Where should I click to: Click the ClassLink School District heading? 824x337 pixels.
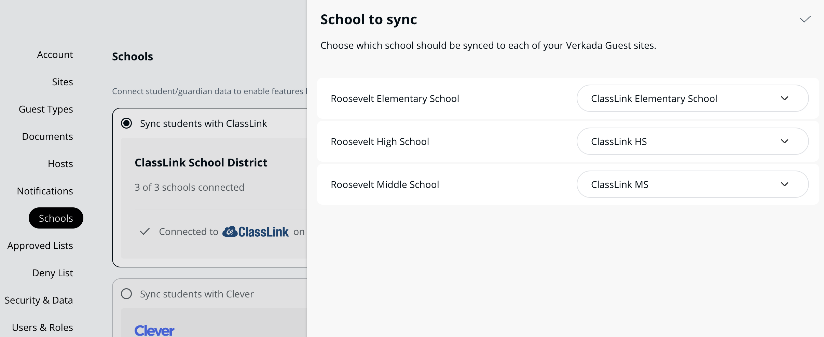pos(201,163)
